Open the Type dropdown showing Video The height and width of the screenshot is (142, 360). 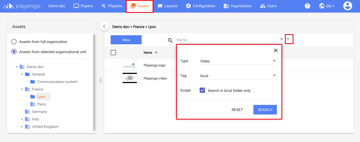(x=239, y=61)
